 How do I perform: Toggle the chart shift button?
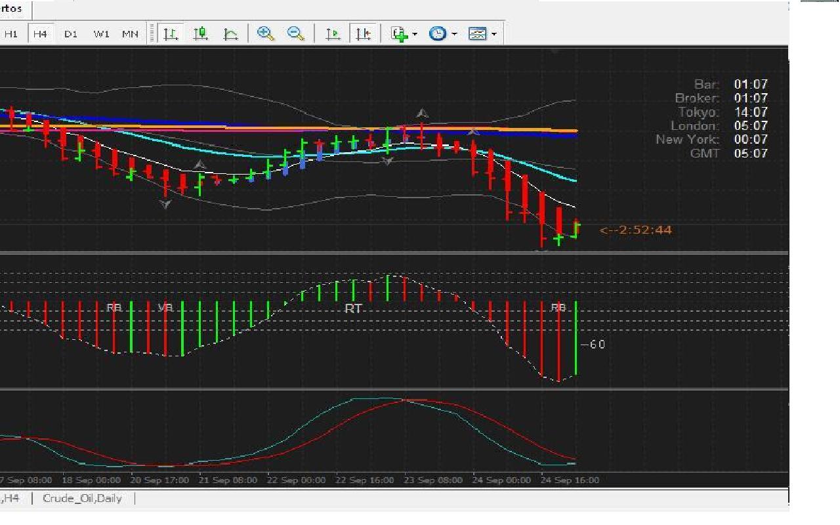click(364, 34)
